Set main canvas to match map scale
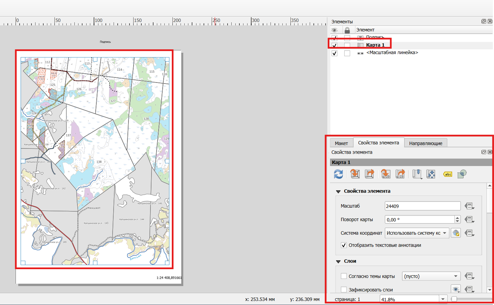Viewport: 494px width, 305px height. pos(400,174)
